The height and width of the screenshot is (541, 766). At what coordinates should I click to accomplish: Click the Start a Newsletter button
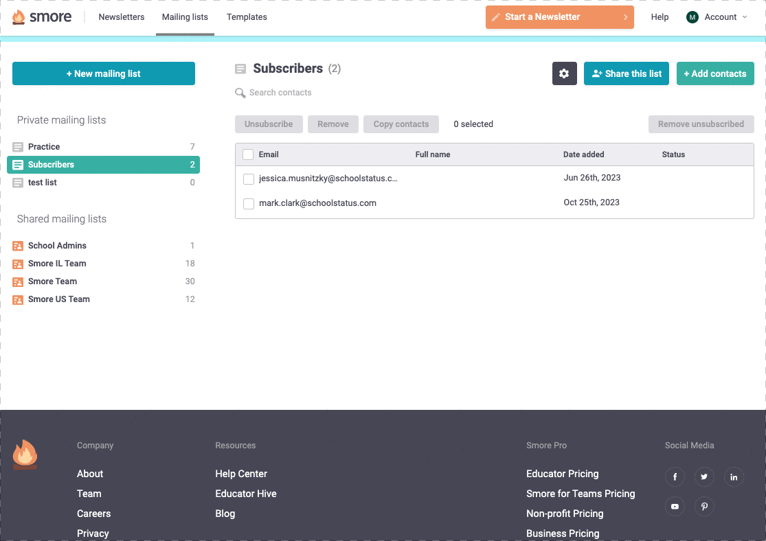coord(560,17)
